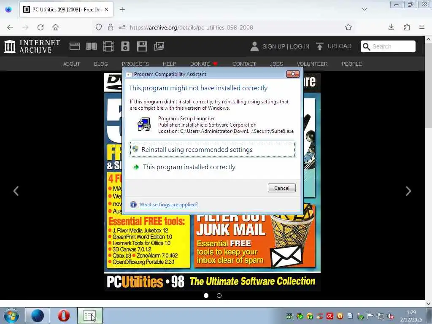Click the UPLOAD link
Screen dimensions: 432x324
click(x=340, y=46)
